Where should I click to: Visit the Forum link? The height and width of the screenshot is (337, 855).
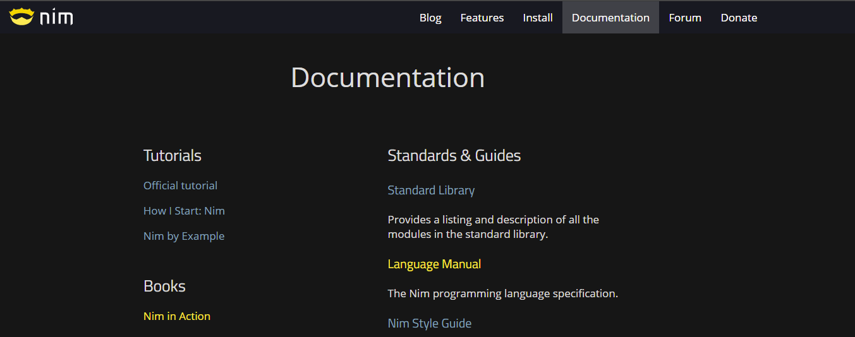[685, 18]
